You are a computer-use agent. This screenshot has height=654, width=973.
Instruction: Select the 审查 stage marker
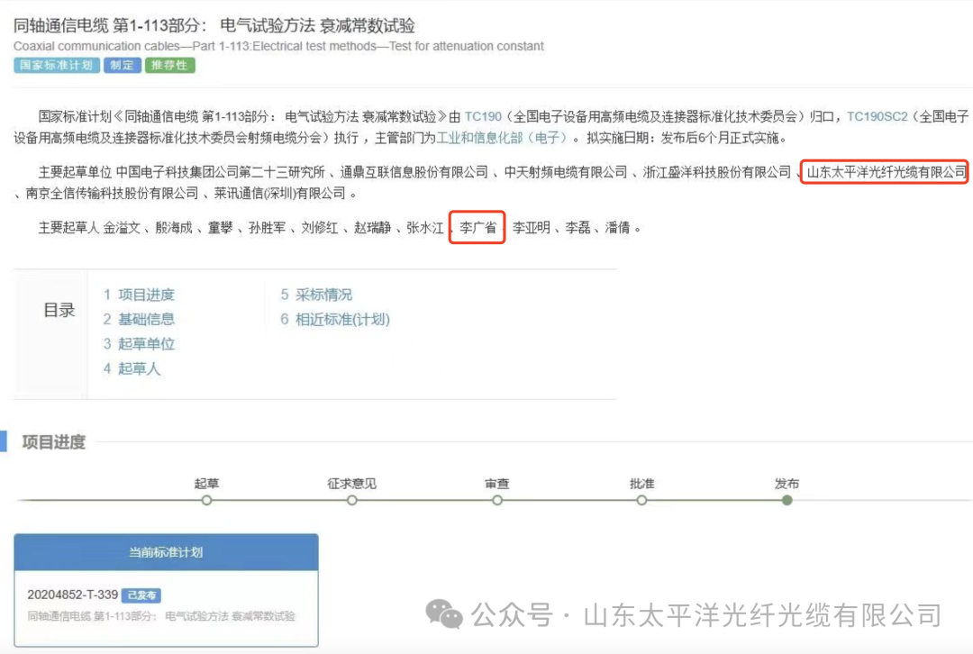pyautogui.click(x=496, y=500)
